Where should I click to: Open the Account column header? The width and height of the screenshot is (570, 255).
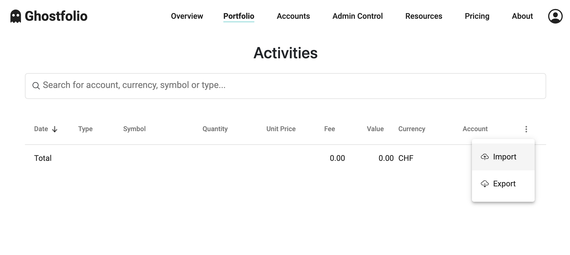point(475,129)
